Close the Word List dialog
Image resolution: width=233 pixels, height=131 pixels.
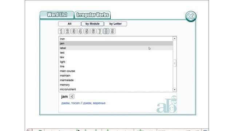(x=191, y=16)
